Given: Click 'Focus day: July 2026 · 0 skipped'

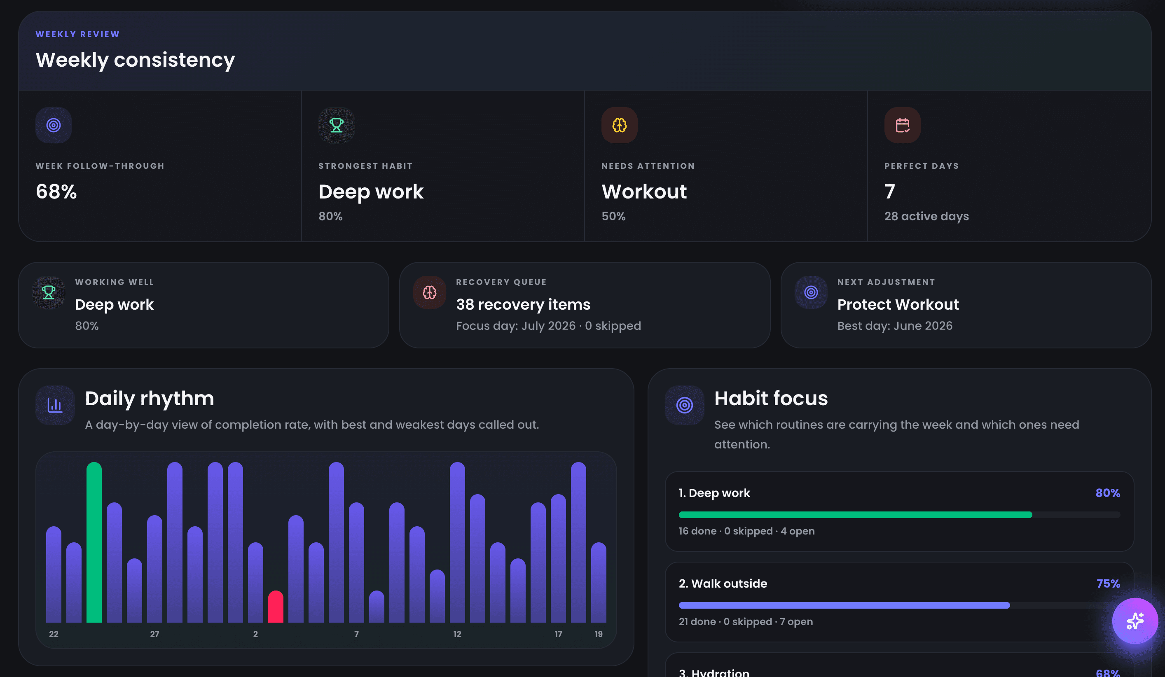Looking at the screenshot, I should 549,326.
